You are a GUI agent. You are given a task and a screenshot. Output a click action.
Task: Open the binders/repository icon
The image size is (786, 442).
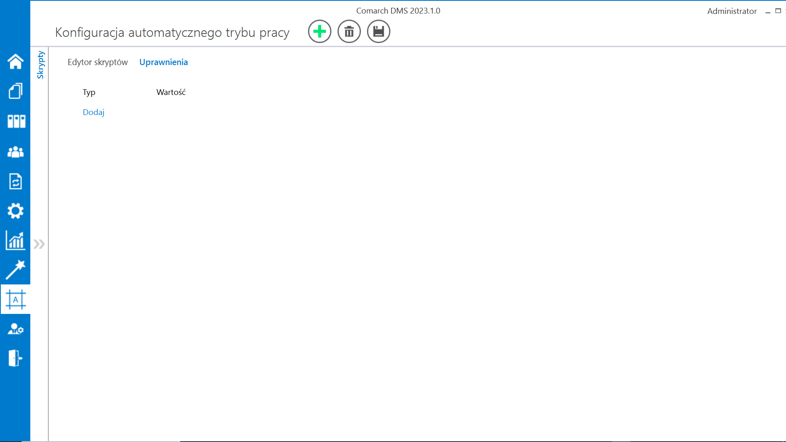(16, 121)
